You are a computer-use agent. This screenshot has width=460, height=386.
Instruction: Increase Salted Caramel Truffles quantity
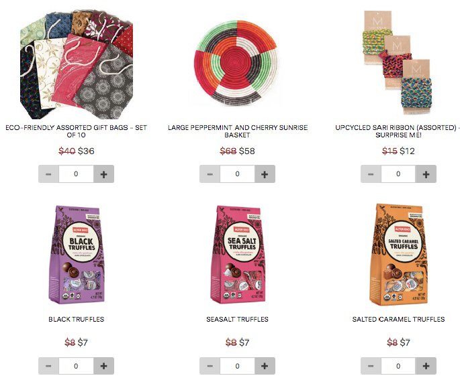pos(426,366)
